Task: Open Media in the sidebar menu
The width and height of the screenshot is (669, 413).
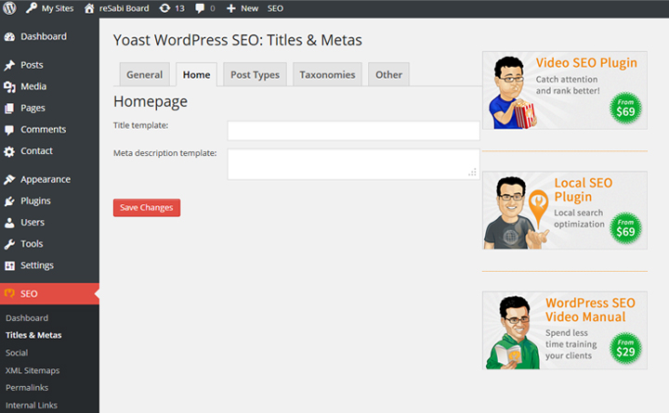Action: [x=33, y=86]
